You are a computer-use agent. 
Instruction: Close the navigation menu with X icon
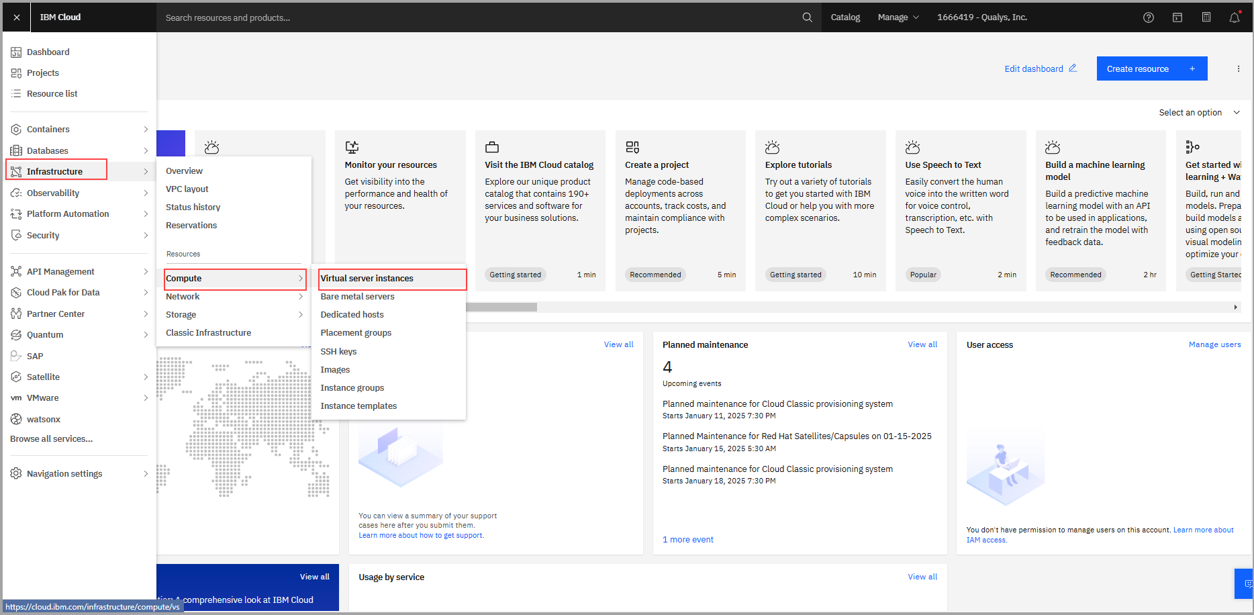point(17,17)
